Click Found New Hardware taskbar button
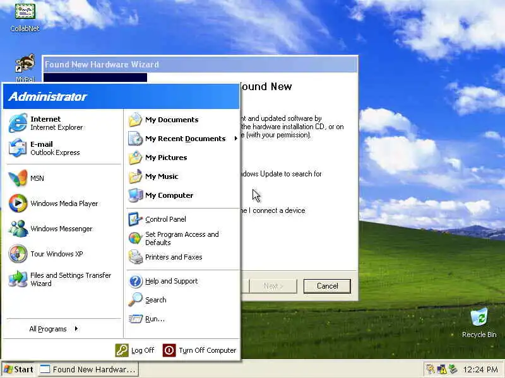This screenshot has width=505, height=378. 88,369
